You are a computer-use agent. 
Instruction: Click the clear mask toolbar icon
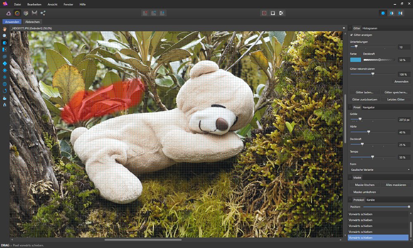pyautogui.click(x=264, y=13)
